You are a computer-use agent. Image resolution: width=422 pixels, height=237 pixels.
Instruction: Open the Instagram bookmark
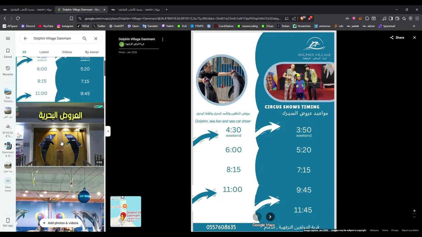point(65,26)
